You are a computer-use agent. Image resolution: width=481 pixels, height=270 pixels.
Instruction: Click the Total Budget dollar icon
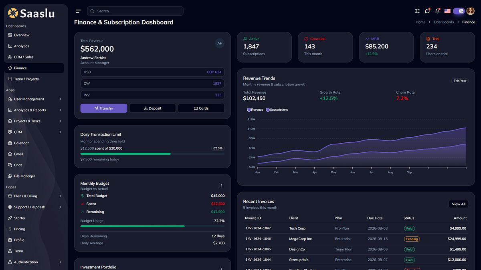(x=83, y=196)
